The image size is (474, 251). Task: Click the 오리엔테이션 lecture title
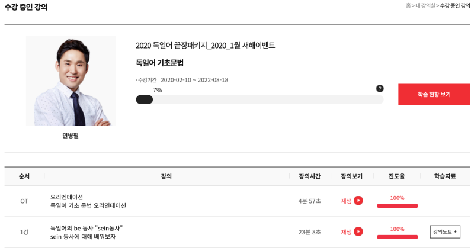pos(66,197)
